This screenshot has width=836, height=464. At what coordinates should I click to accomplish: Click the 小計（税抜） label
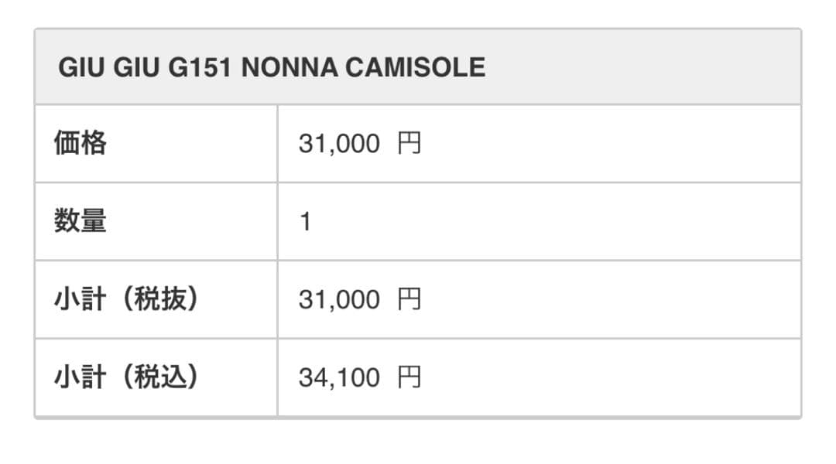pos(128,299)
